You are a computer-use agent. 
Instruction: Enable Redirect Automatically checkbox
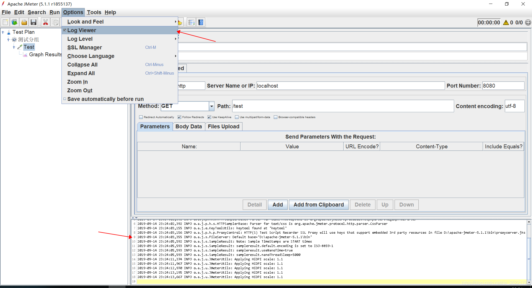tap(141, 117)
